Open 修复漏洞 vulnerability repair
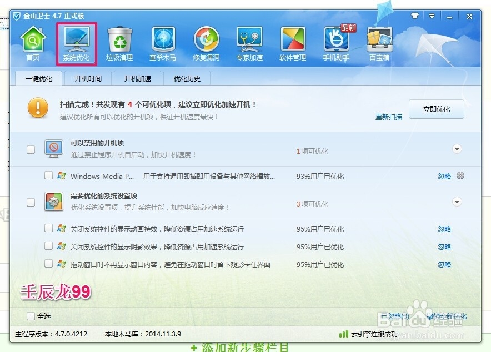This screenshot has width=491, height=352. 206,42
